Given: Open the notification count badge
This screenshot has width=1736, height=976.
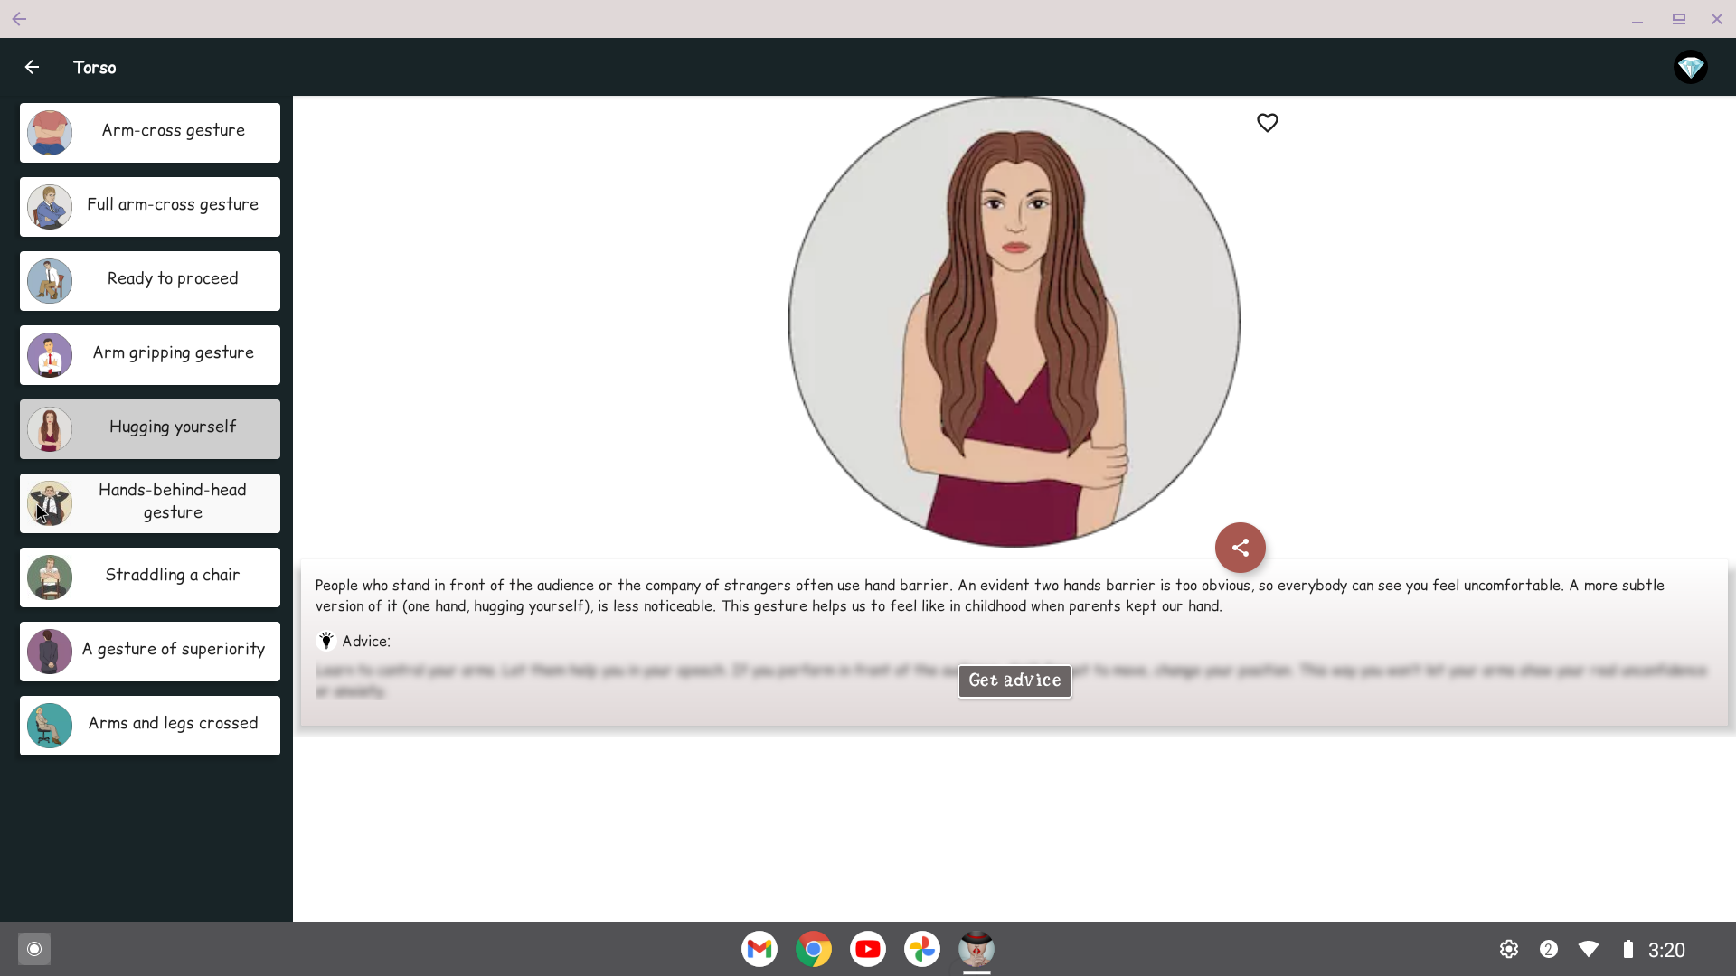Looking at the screenshot, I should tap(1549, 949).
